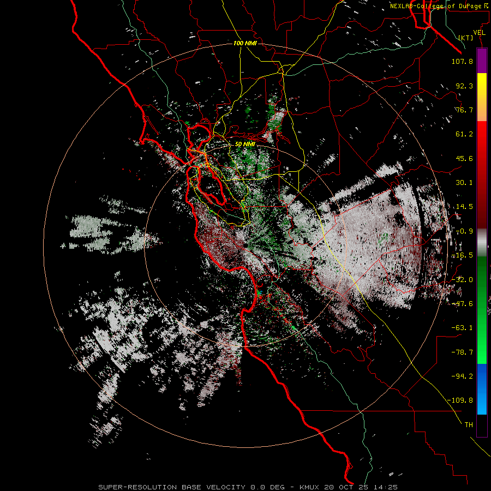Select the 76.7 legend value
This screenshot has width=491, height=491.
point(464,110)
